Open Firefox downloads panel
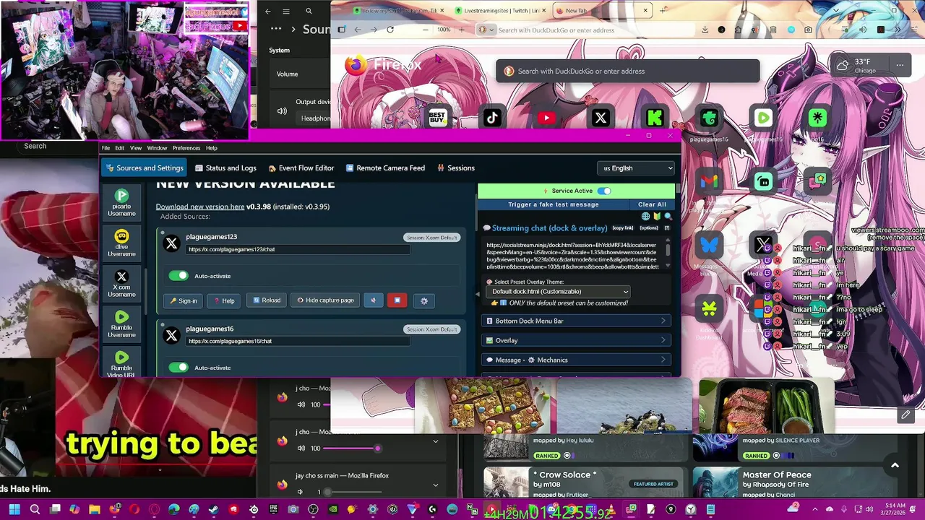This screenshot has width=925, height=520. tap(705, 30)
